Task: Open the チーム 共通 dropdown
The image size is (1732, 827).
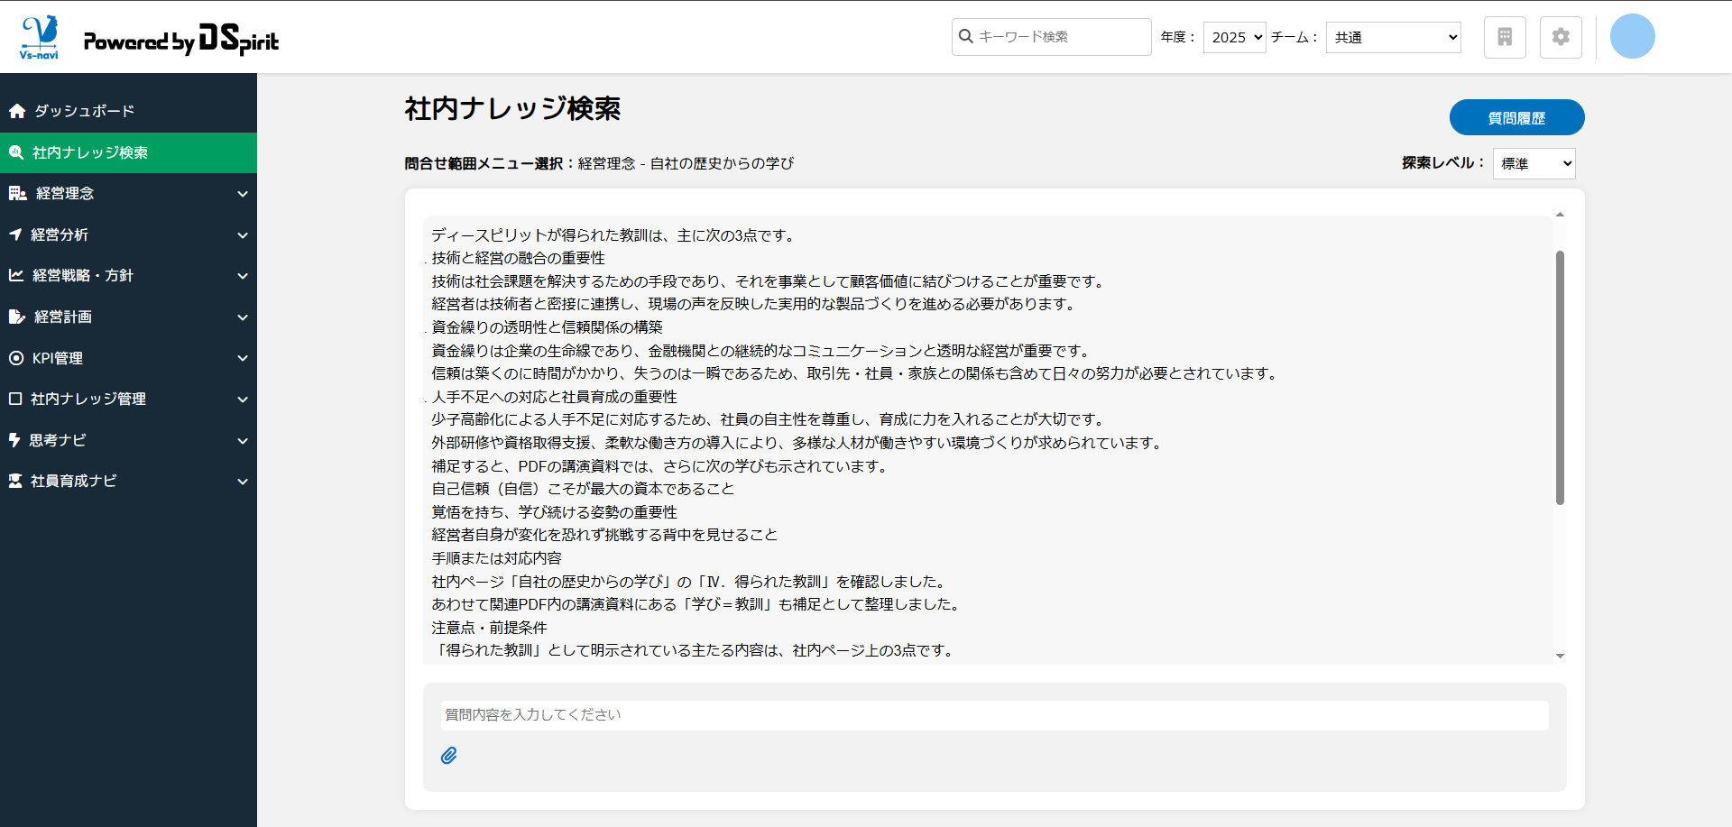Action: 1394,37
